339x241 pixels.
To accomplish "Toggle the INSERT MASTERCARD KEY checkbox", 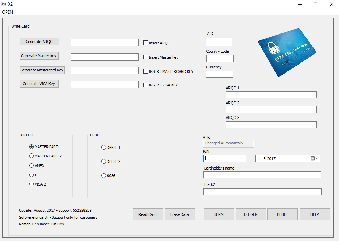I will coord(145,71).
